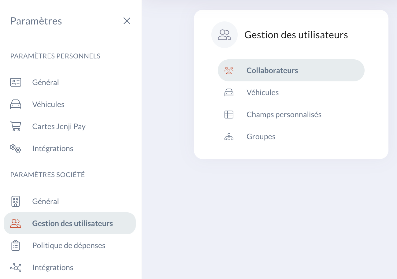Click the ID card icon beside personal Général
The height and width of the screenshot is (279, 397).
click(16, 82)
